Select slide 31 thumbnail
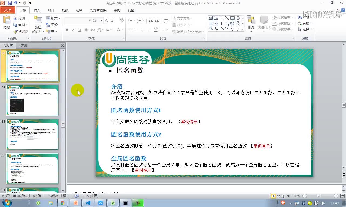The image size is (346, 207). (x=32, y=100)
